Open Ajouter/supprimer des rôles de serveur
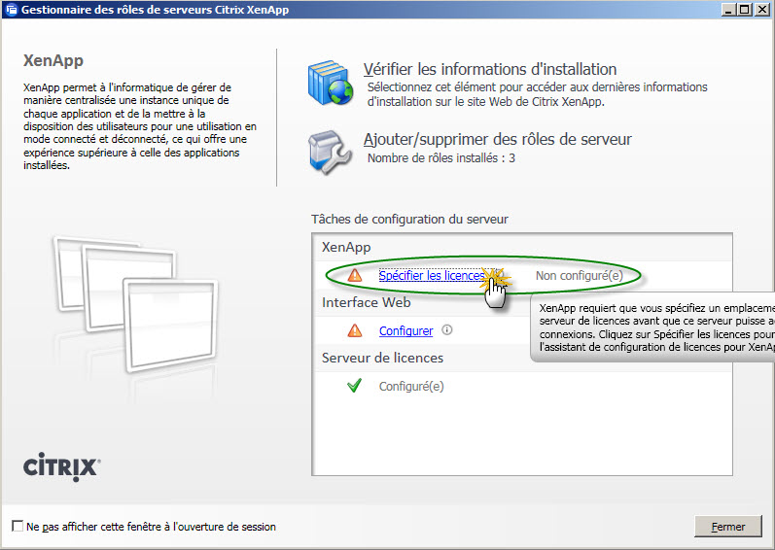The height and width of the screenshot is (550, 775). 497,139
